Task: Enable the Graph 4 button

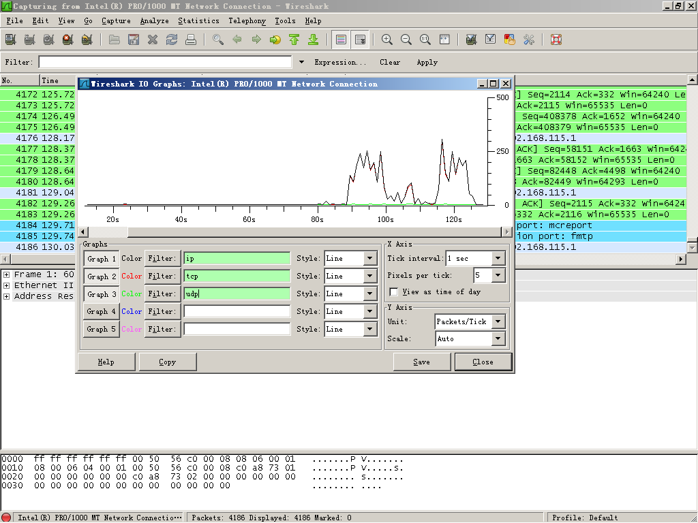Action: pyautogui.click(x=102, y=312)
